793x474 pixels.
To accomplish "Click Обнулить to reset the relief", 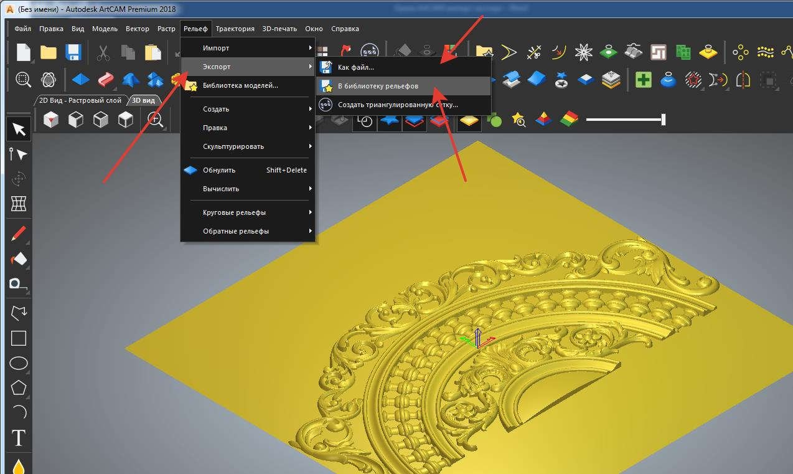I will tap(219, 170).
